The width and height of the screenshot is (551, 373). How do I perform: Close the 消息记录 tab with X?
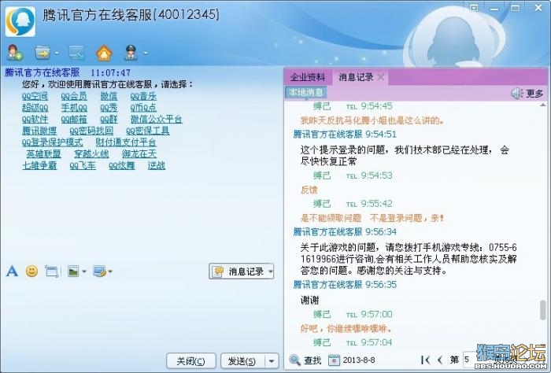(x=381, y=77)
